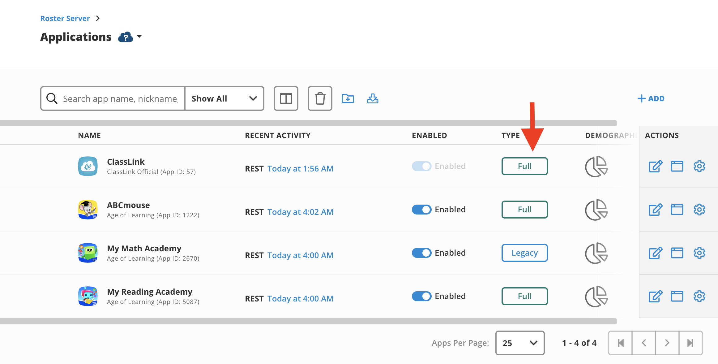Open ABCmouse recent activity Today at 4:02 AM

pos(300,212)
